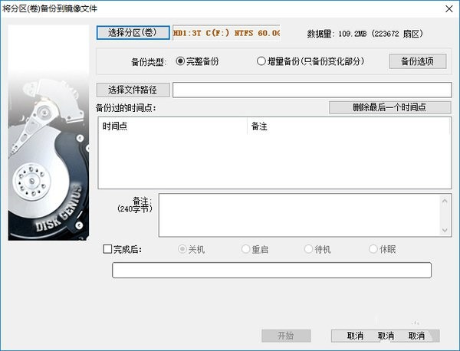Focus the image file path text field
This screenshot has height=351, width=460.
pyautogui.click(x=312, y=90)
